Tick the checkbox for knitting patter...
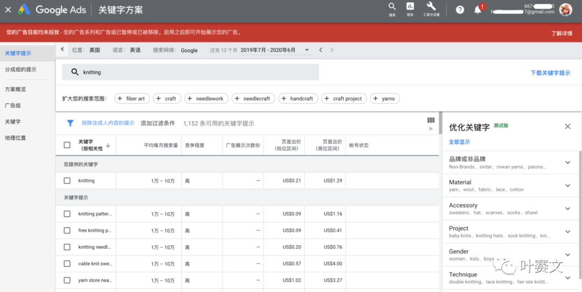 point(67,214)
